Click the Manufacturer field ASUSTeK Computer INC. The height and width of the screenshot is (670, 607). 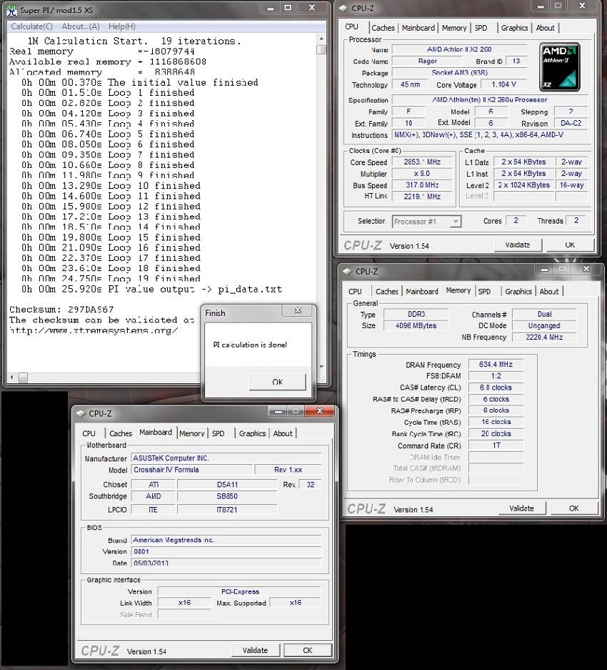tap(226, 458)
